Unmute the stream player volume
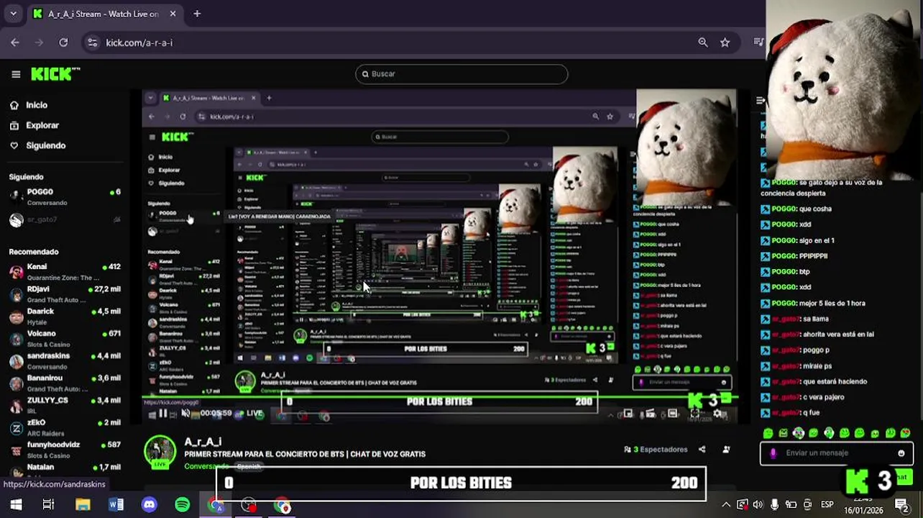 click(185, 413)
